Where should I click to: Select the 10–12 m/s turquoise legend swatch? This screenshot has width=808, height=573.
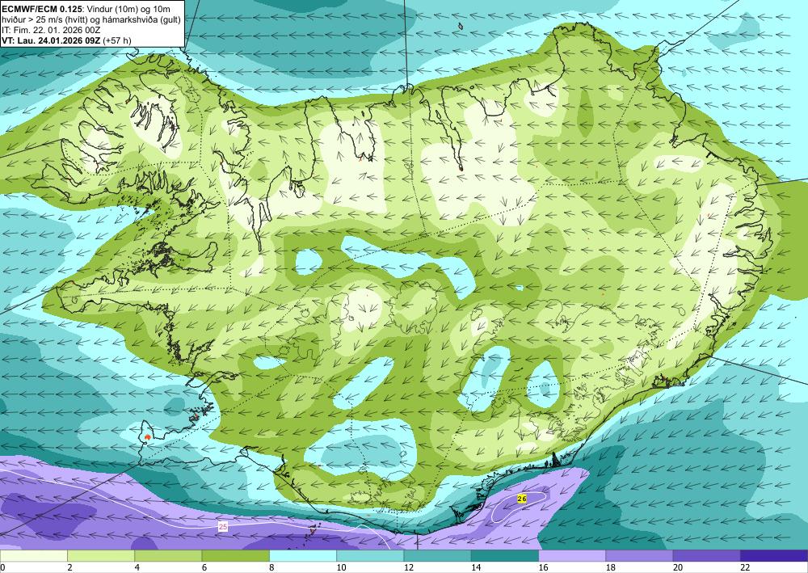point(370,555)
